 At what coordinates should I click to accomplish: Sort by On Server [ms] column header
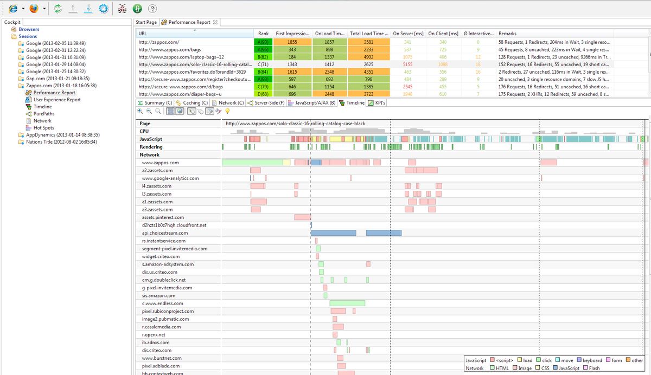click(x=408, y=33)
